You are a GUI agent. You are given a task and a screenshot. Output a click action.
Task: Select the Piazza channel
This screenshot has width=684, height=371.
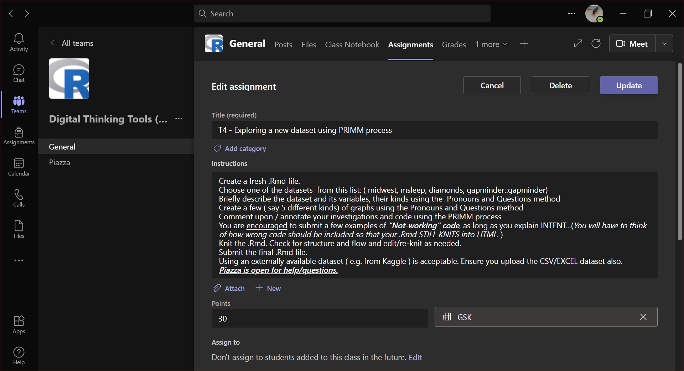116,162
